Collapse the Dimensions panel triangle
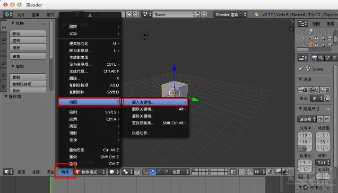 point(300,109)
